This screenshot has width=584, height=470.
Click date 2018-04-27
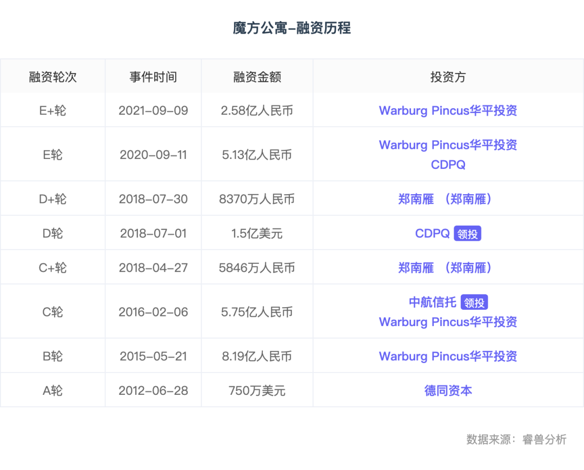[x=153, y=268]
